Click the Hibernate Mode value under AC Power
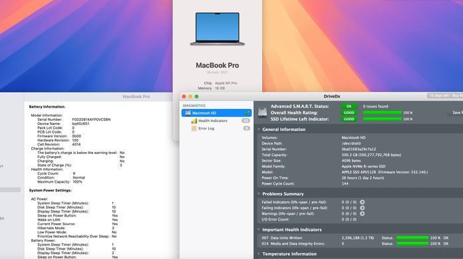This screenshot has height=259, width=463. (x=113, y=228)
